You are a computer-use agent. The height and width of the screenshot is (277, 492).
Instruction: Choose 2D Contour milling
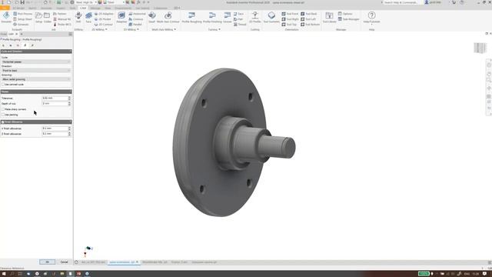coord(104,24)
